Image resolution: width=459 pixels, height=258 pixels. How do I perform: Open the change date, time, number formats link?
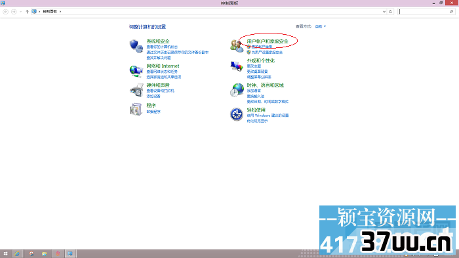coord(268,102)
